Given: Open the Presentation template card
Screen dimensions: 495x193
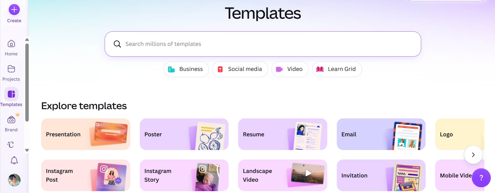Looking at the screenshot, I should tap(86, 134).
